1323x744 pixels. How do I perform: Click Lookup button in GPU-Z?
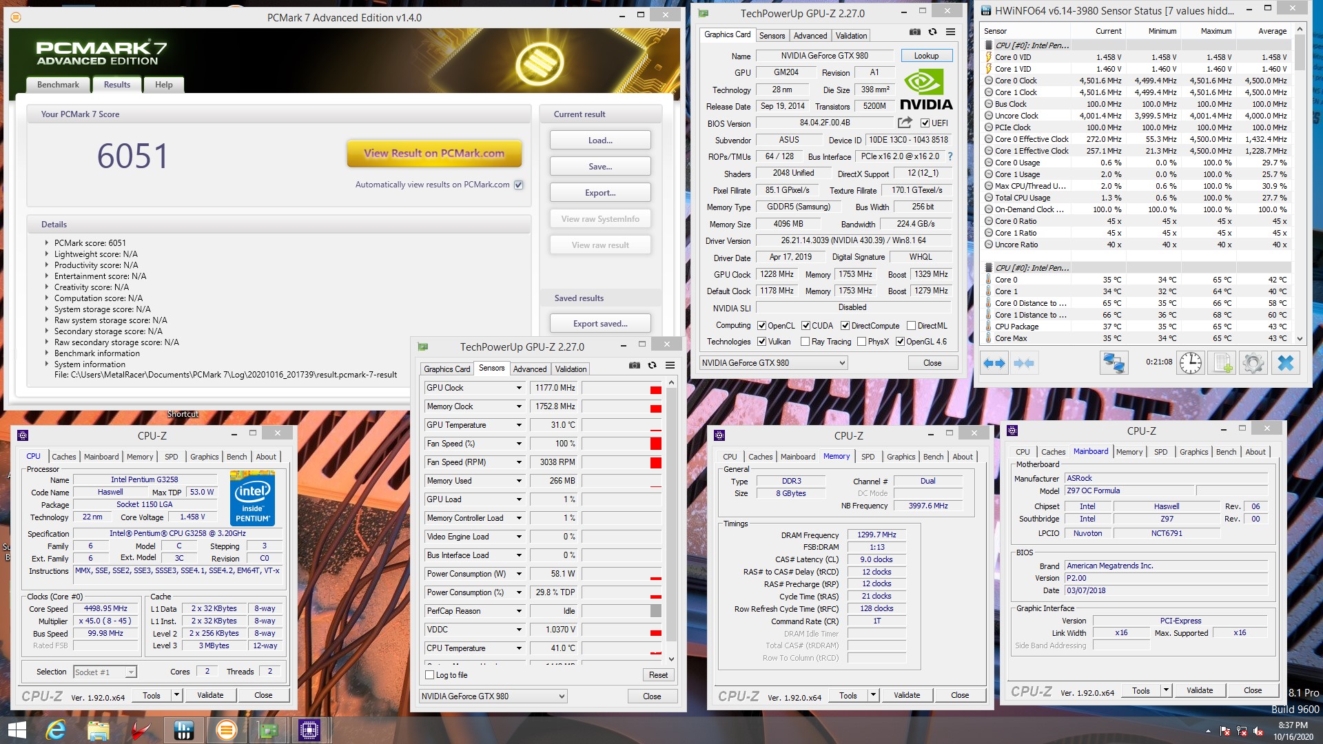click(926, 56)
